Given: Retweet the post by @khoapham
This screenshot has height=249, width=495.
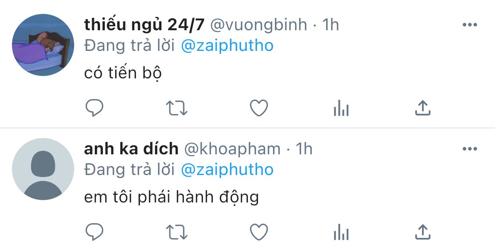Looking at the screenshot, I should click(x=177, y=232).
